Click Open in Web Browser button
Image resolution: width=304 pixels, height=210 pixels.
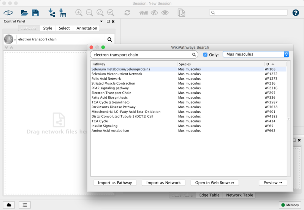(215, 183)
